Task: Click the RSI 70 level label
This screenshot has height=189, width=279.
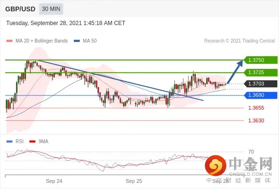Action: [251, 152]
